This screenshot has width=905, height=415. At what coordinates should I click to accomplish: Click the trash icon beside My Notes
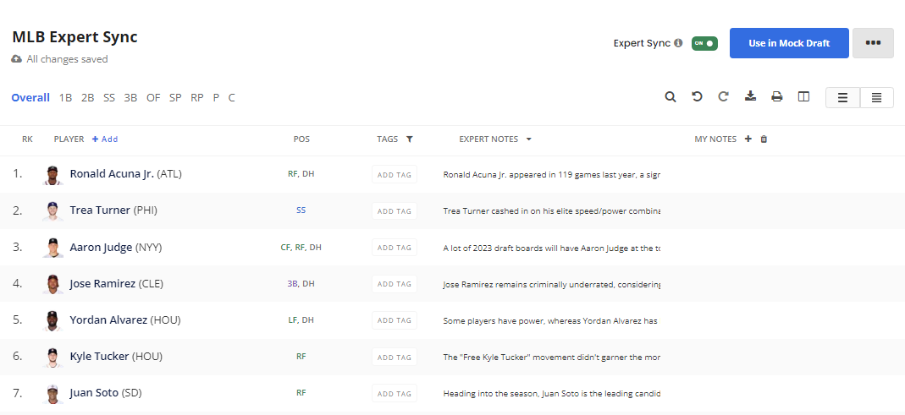[764, 139]
